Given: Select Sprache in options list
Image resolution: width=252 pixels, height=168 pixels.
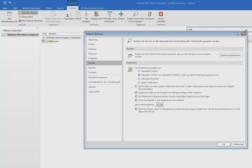Looking at the screenshot, I should coord(104,68).
